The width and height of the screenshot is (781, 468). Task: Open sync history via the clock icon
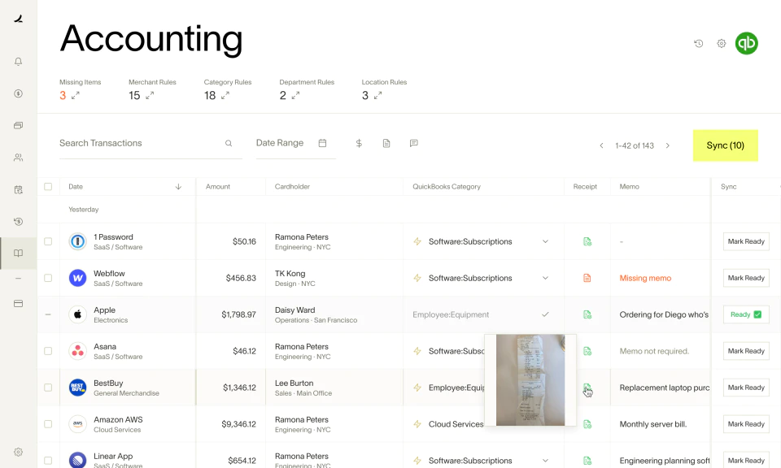coord(698,44)
